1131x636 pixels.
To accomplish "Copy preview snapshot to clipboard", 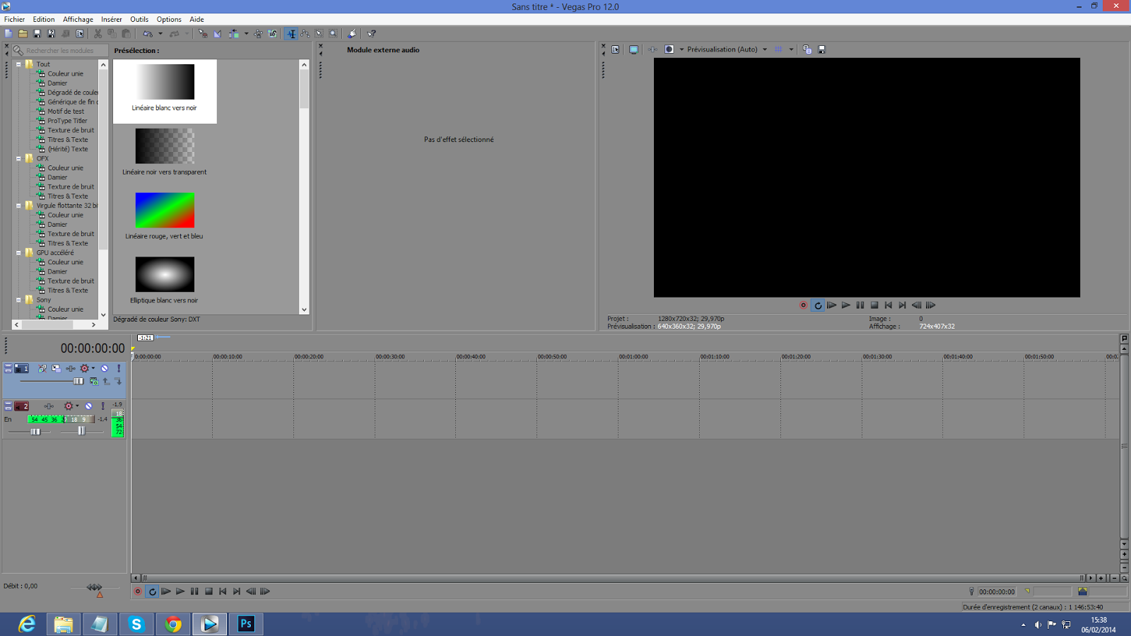I will click(807, 49).
